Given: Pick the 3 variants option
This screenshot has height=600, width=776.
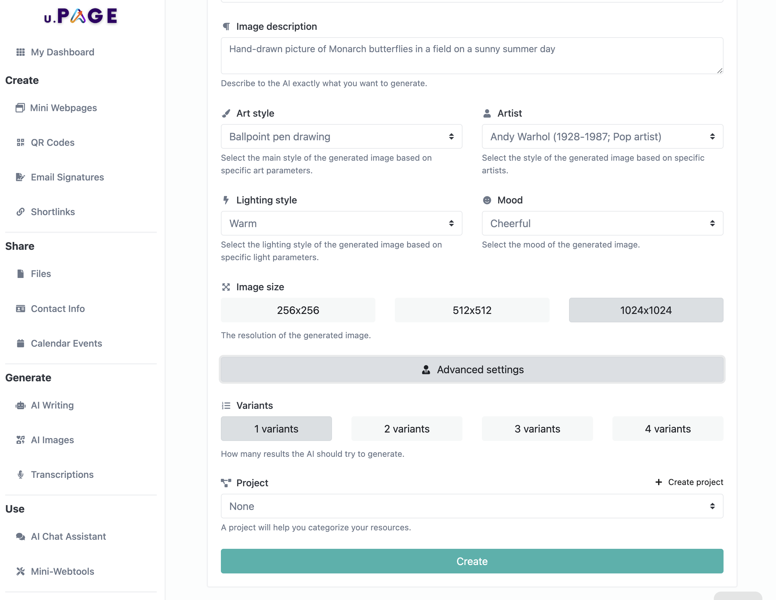Looking at the screenshot, I should [x=537, y=429].
